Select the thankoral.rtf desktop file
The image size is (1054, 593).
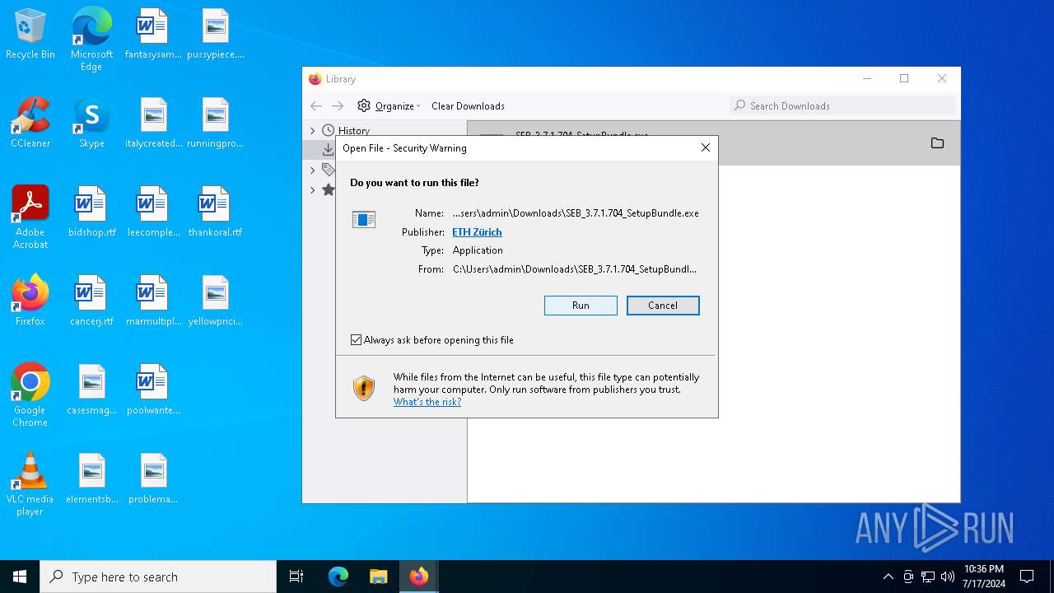pos(215,212)
